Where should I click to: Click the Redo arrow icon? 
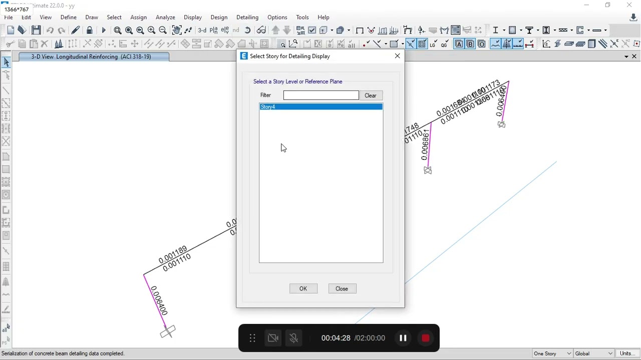click(x=62, y=30)
